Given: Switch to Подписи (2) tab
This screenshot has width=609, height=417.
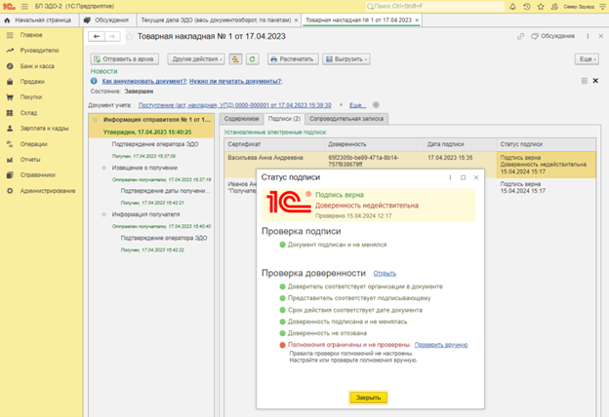Looking at the screenshot, I should point(284,119).
